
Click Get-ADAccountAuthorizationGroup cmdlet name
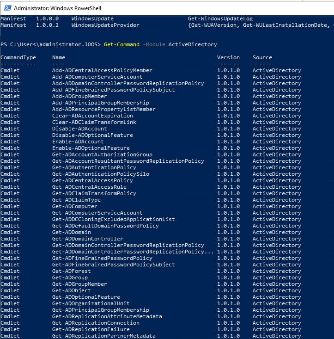pyautogui.click(x=102, y=154)
